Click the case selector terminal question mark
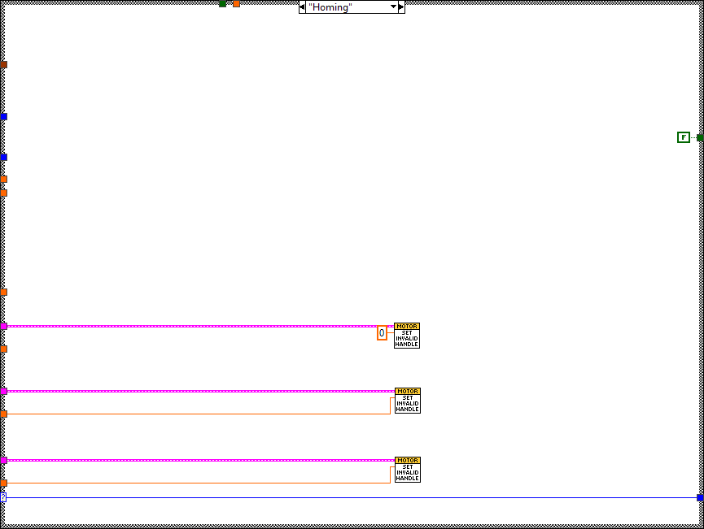 [3, 497]
